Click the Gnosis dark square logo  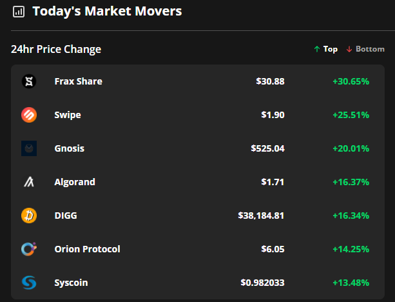click(x=29, y=148)
